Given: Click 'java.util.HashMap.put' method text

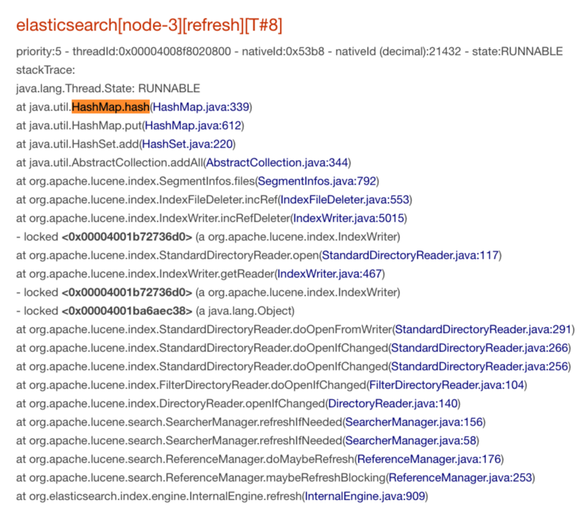Looking at the screenshot, I should (85, 125).
